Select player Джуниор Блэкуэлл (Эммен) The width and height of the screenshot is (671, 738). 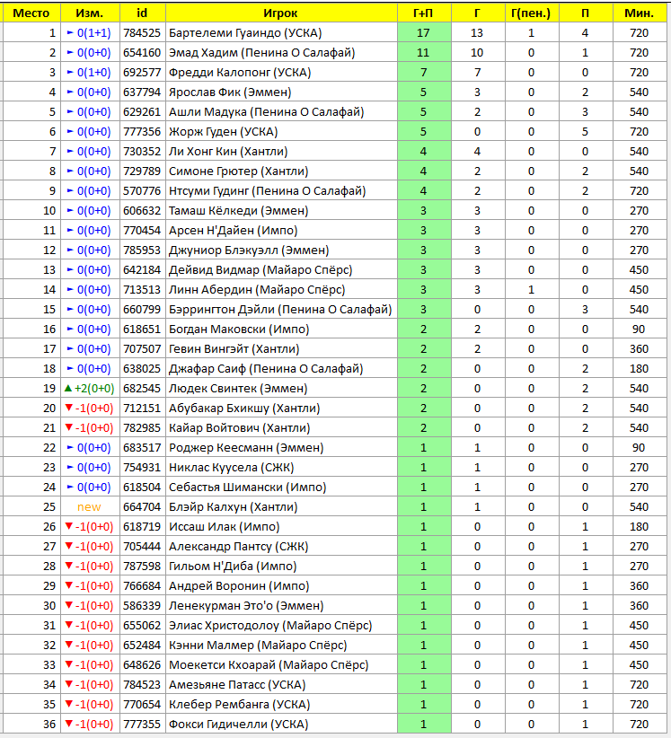(249, 250)
